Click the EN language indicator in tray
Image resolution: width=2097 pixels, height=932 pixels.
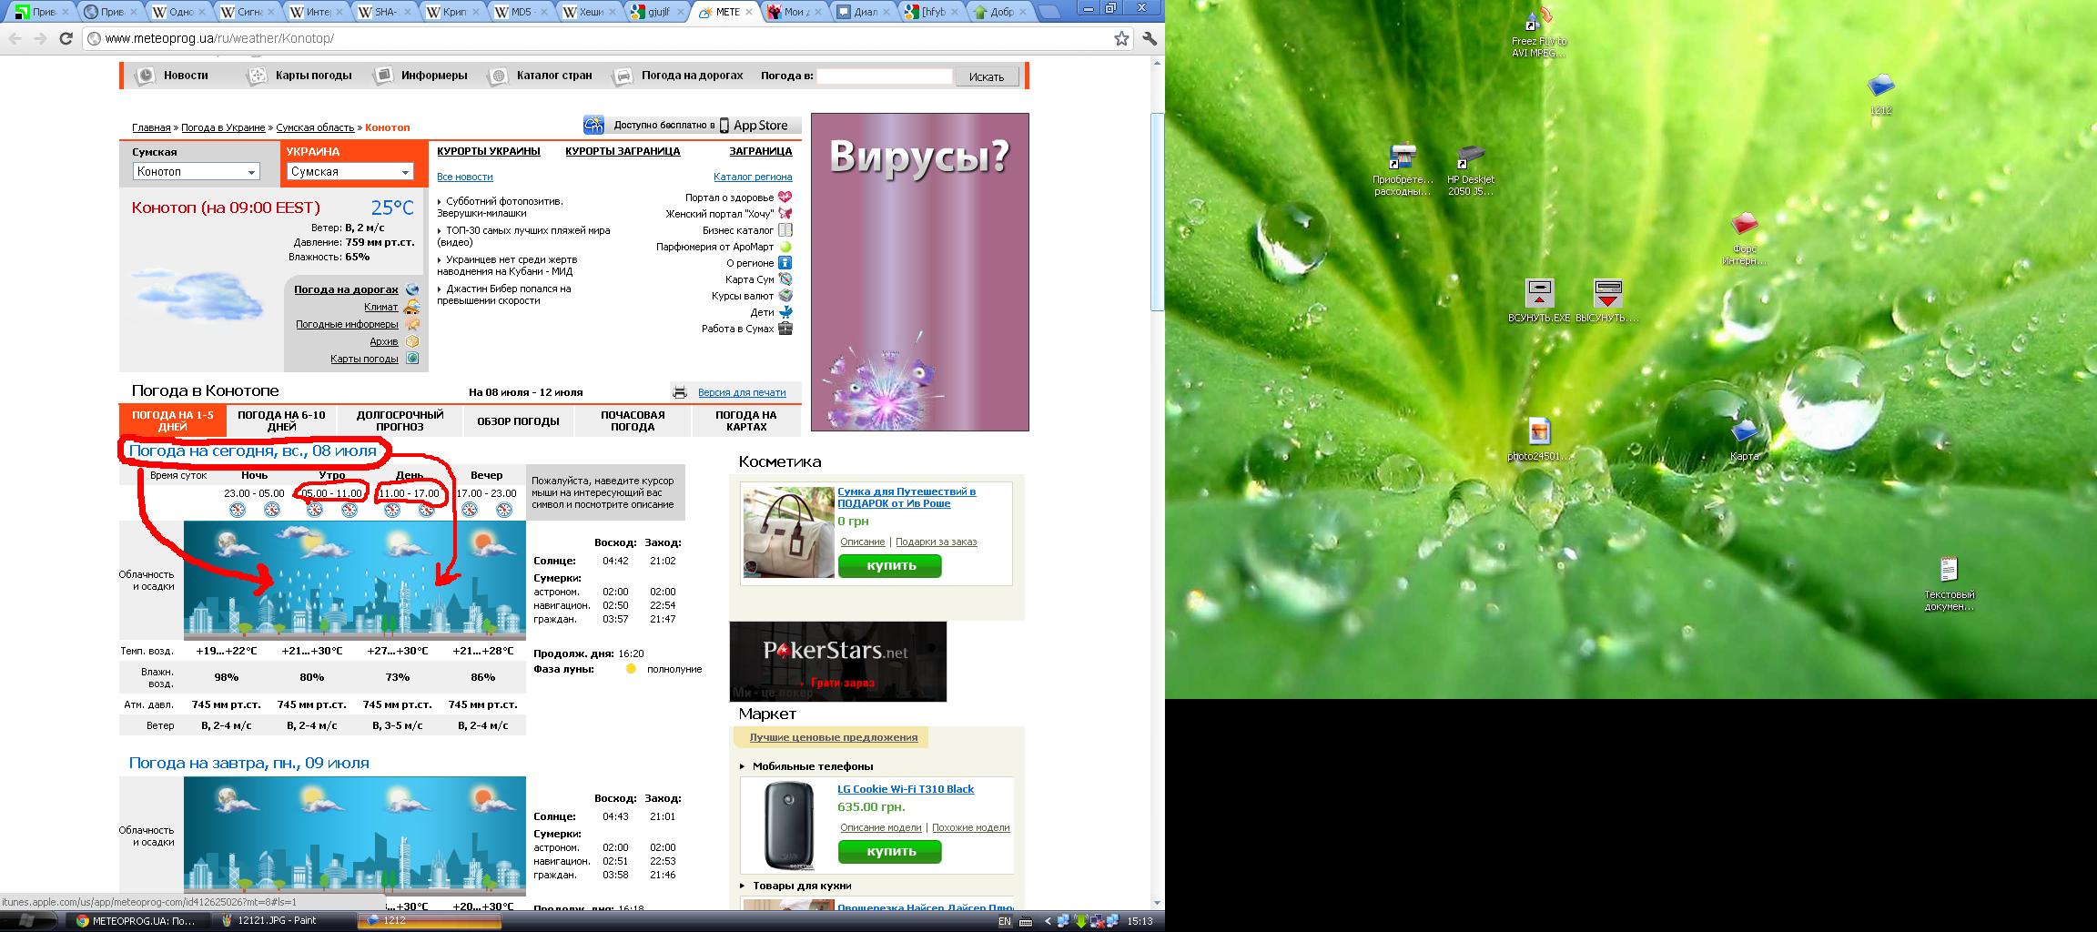[x=1004, y=921]
